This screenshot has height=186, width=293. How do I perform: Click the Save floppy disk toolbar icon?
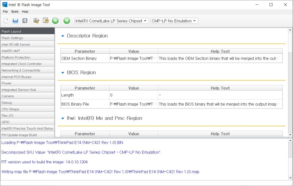(x=25, y=21)
